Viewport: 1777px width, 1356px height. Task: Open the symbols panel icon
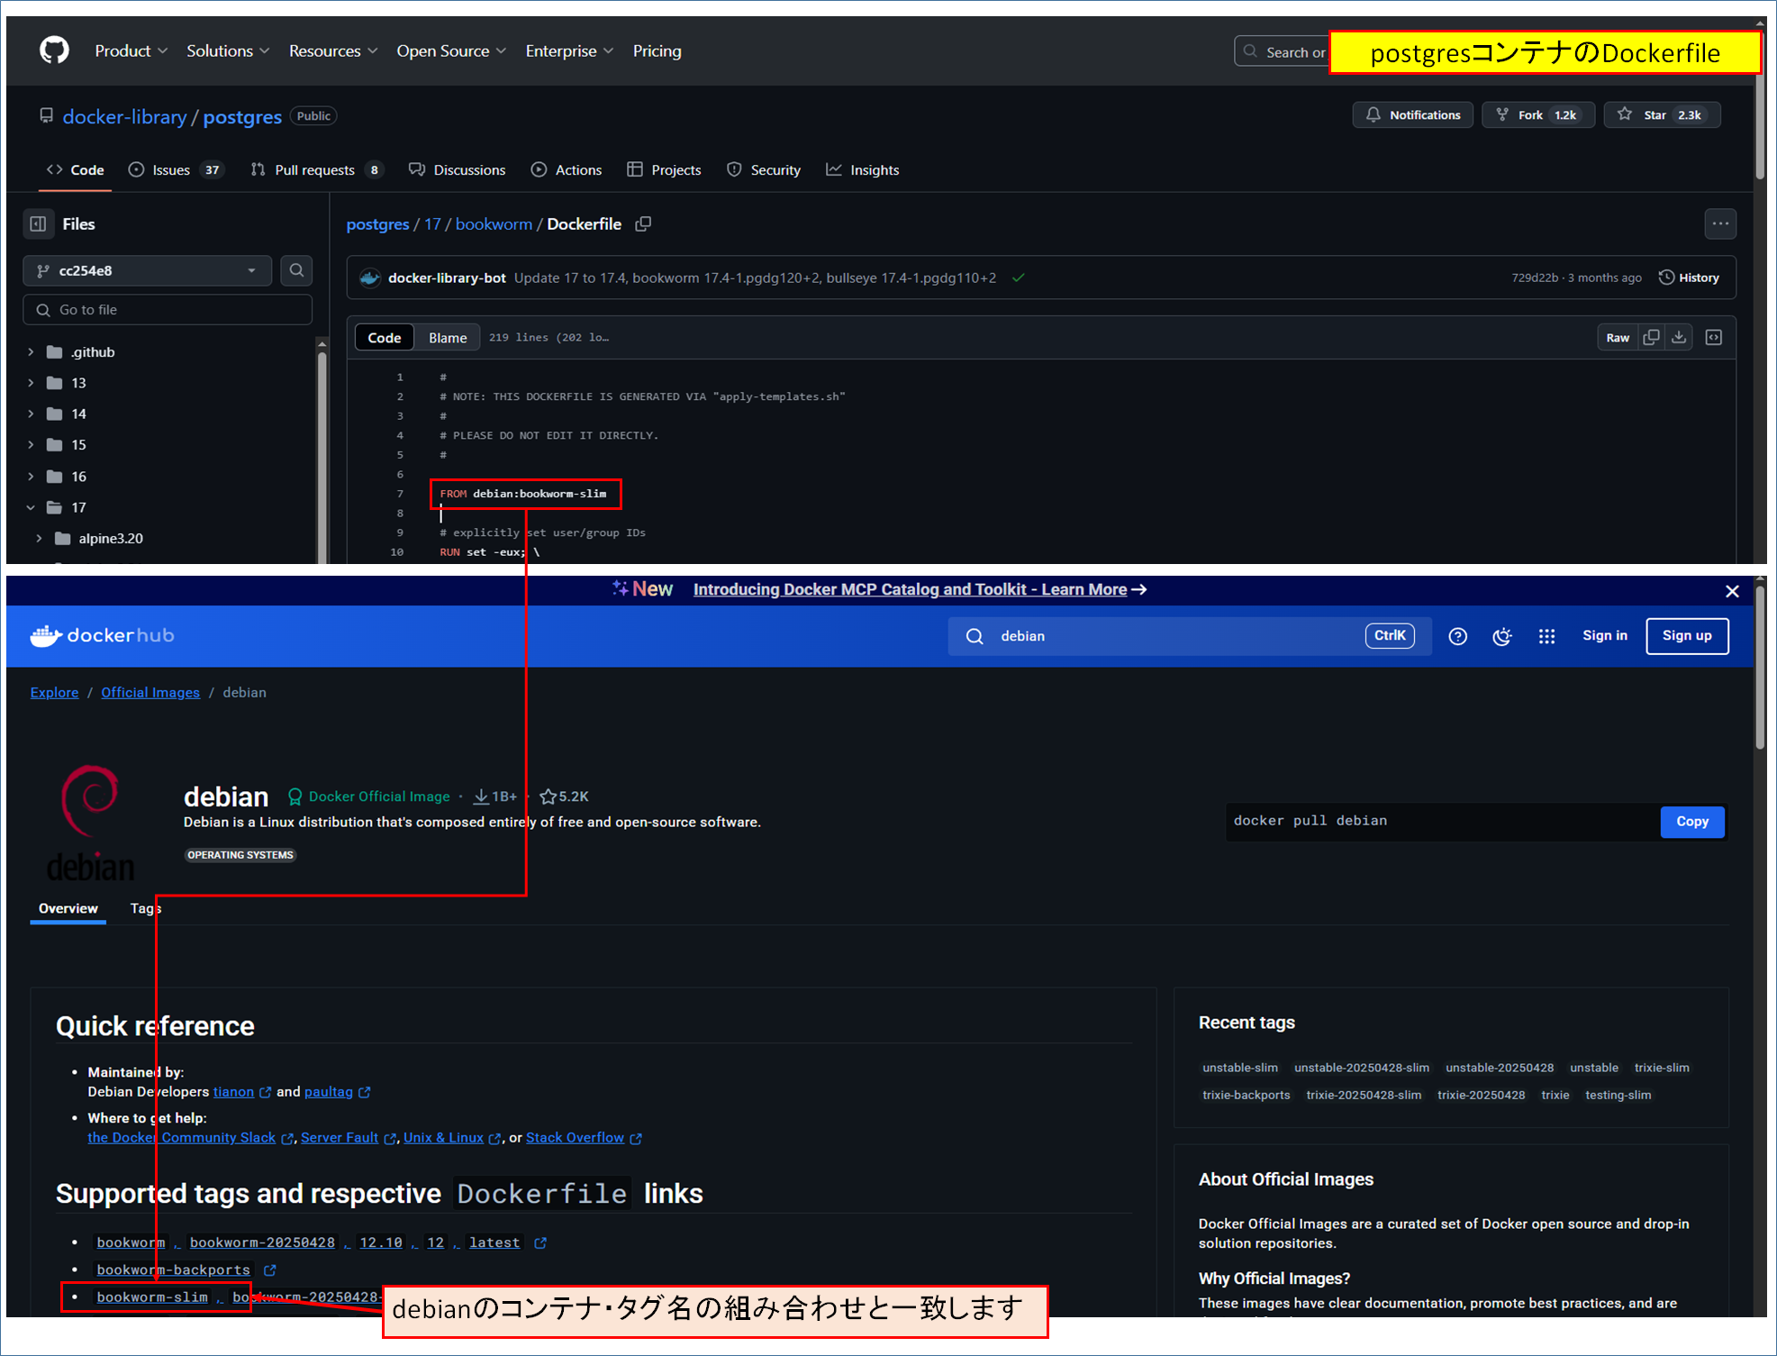coord(1714,338)
